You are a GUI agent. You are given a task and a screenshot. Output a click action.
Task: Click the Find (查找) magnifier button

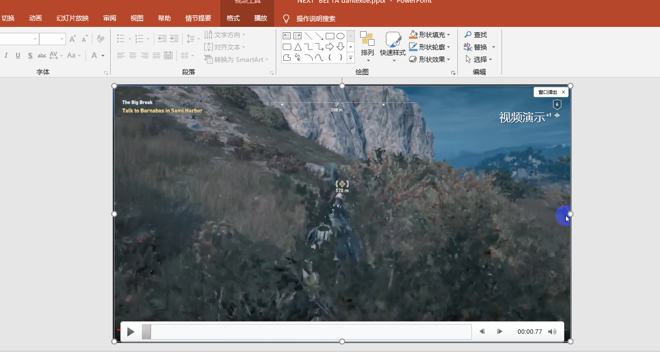[475, 34]
